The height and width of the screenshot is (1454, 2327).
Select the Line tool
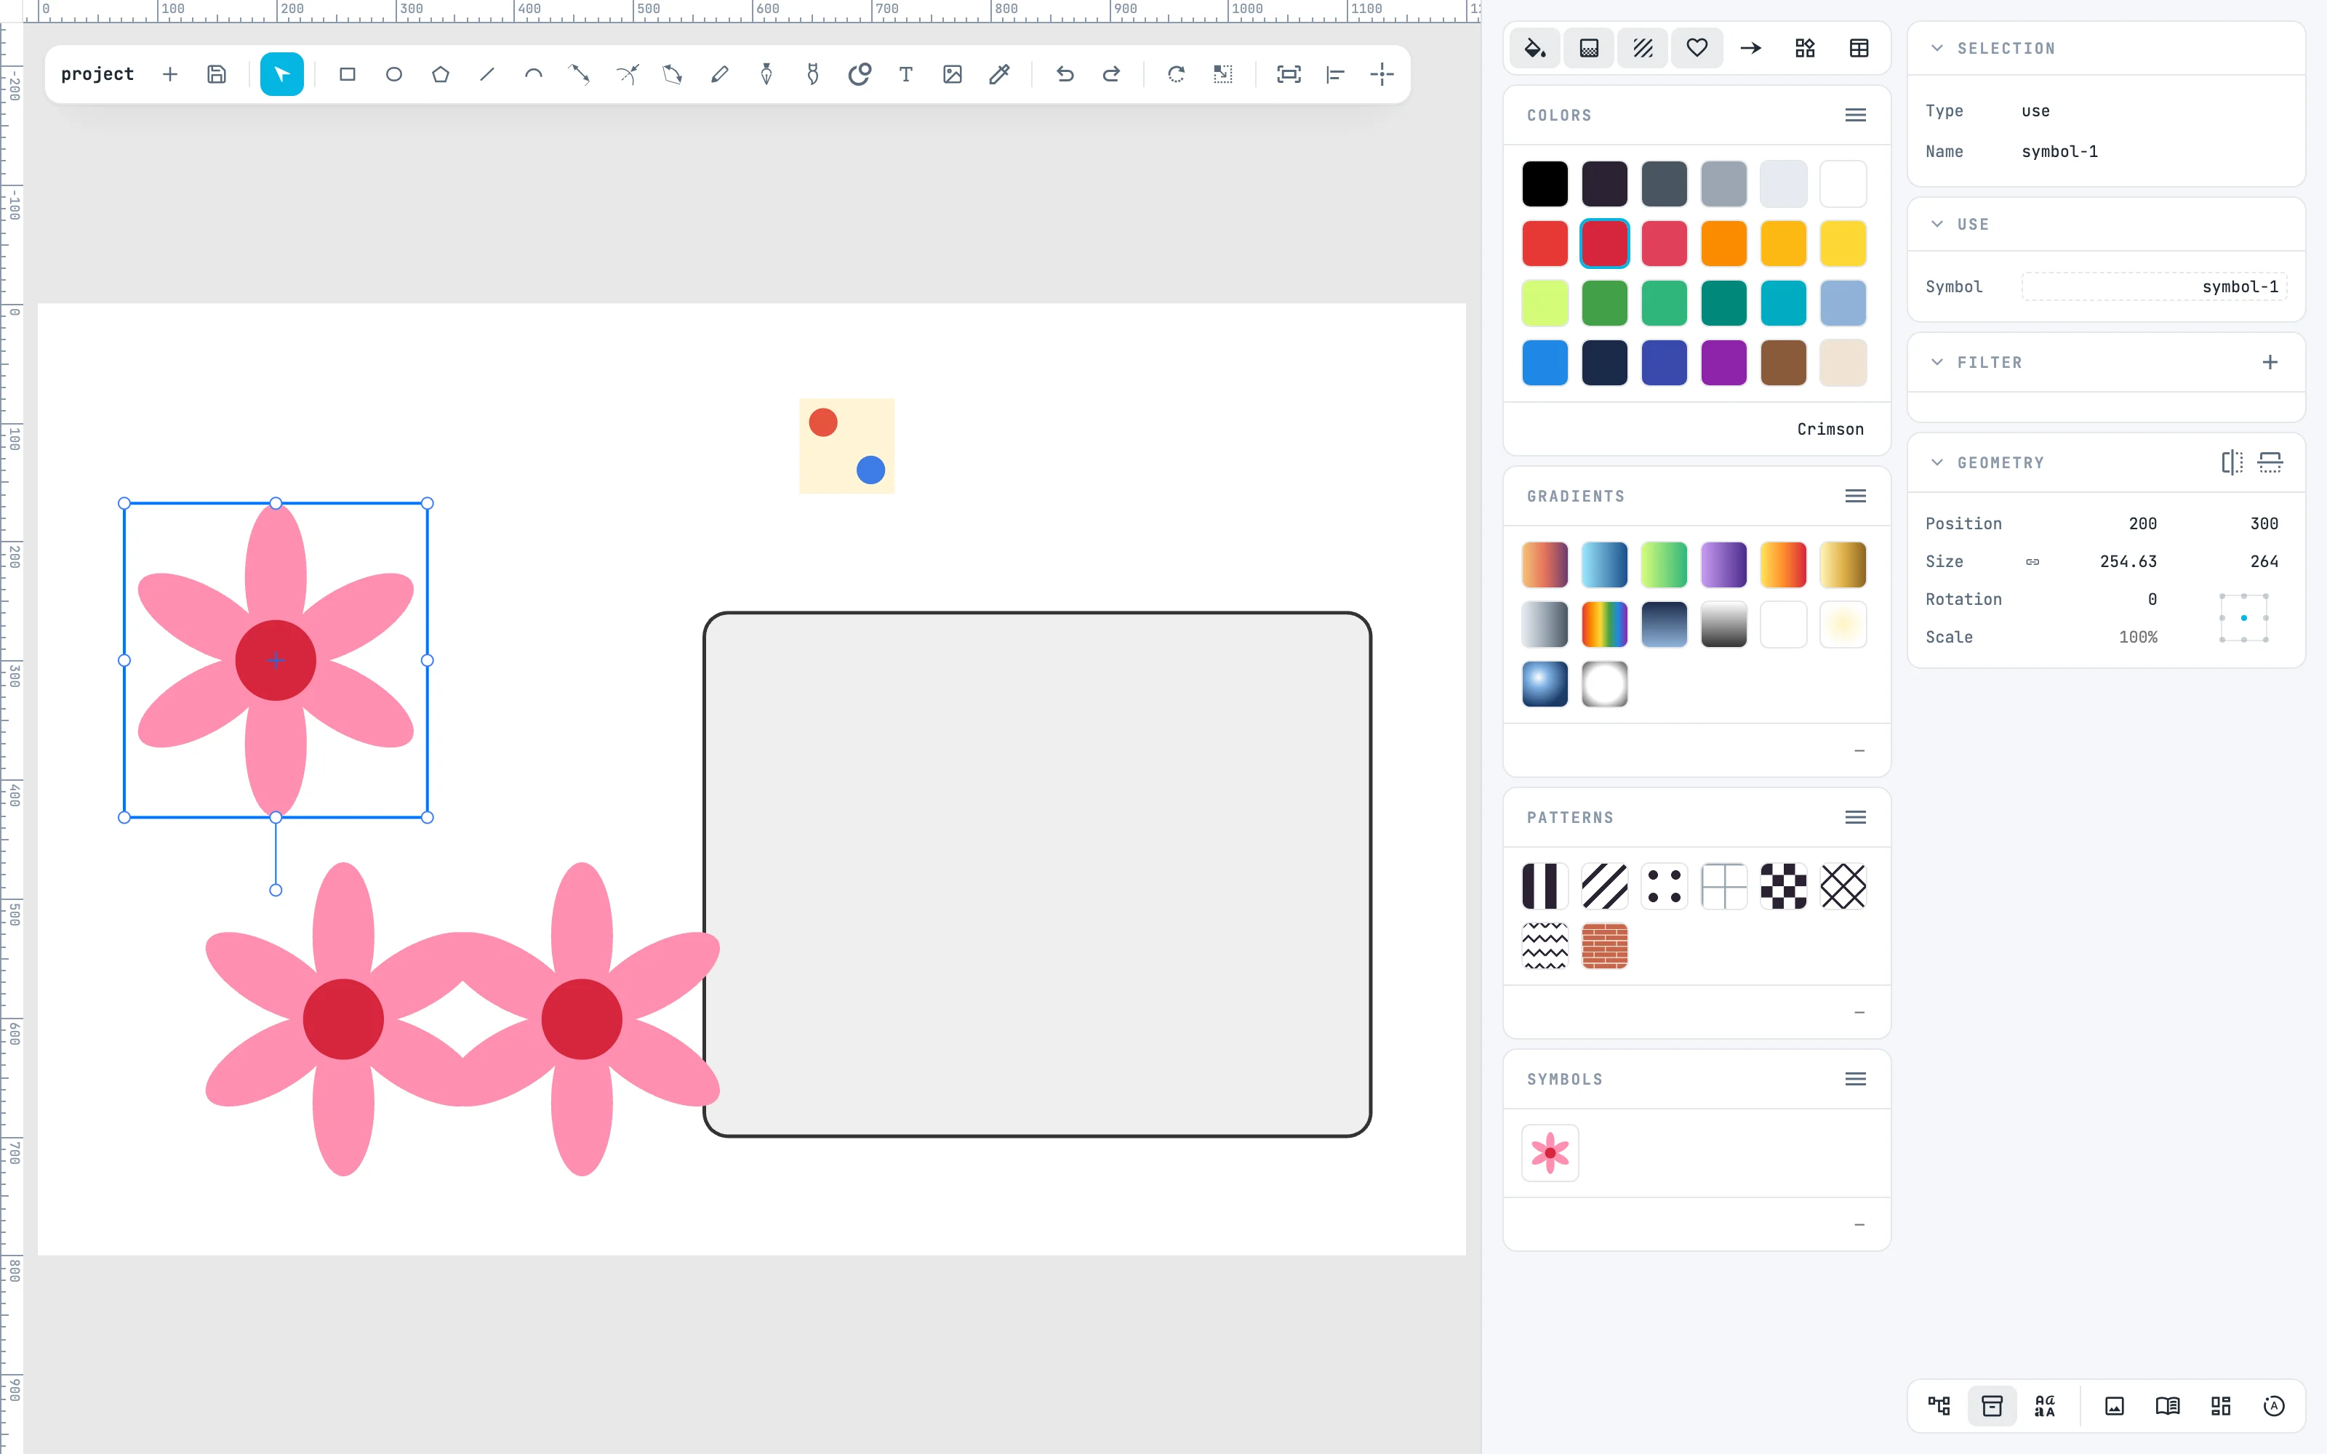coord(486,74)
